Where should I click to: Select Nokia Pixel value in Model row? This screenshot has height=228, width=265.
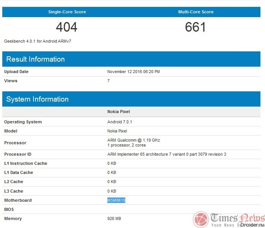[117, 131]
